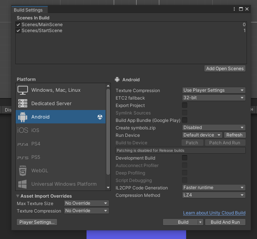Uncheck the Scenes/StartScene checkbox
Image resolution: width=257 pixels, height=239 pixels.
click(x=18, y=31)
